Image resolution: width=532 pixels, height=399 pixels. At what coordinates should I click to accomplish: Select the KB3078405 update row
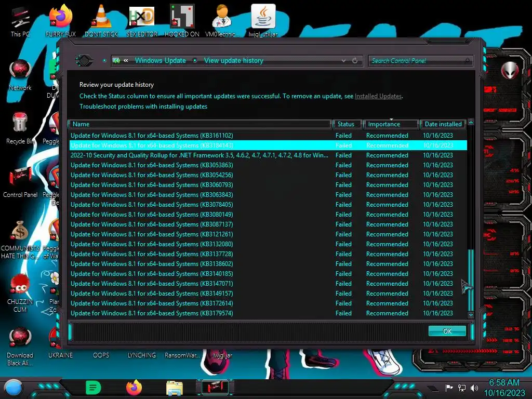[268, 205]
